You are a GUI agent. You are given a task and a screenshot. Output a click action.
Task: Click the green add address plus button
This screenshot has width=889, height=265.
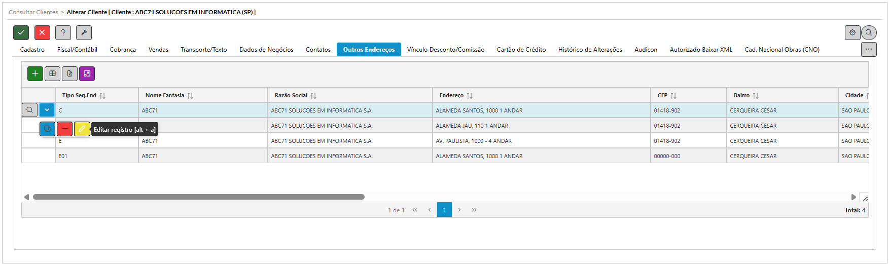pos(35,73)
